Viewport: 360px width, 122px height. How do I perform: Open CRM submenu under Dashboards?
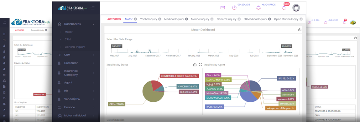pyautogui.click(x=67, y=39)
